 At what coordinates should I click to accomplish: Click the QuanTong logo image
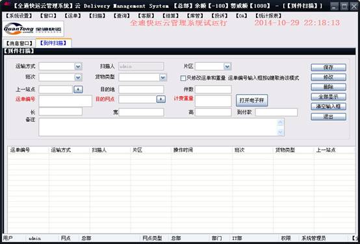click(x=33, y=29)
